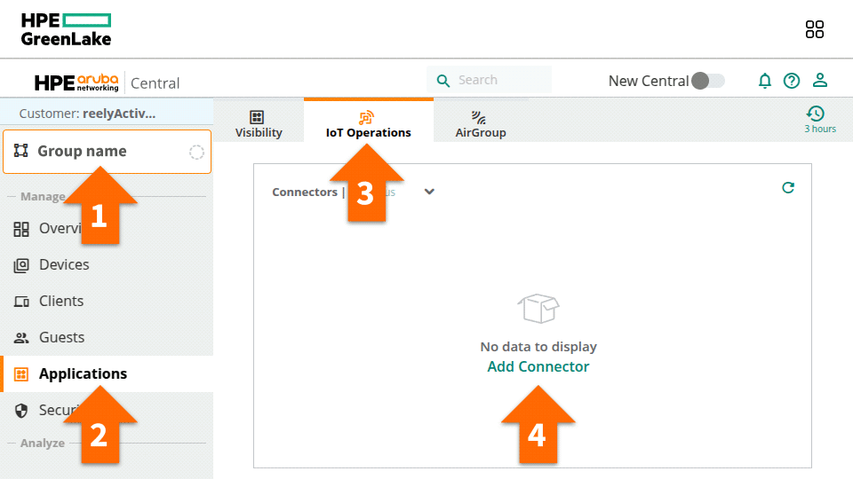Screen dimensions: 853x479
Task: Click the Add Connector link
Action: [538, 367]
